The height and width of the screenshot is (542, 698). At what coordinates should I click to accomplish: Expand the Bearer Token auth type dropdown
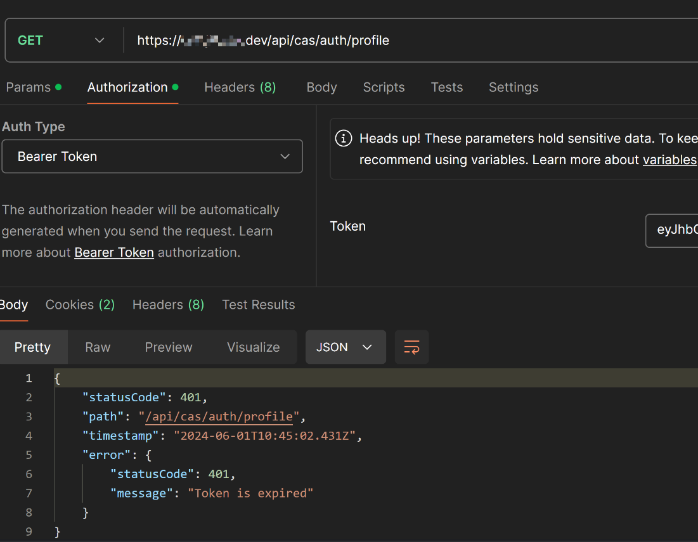coord(152,157)
